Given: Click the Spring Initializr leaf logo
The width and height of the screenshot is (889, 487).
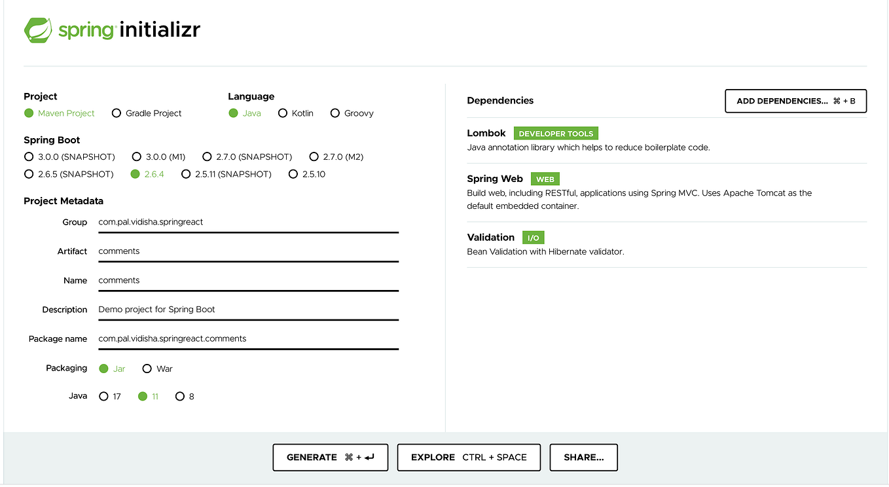Looking at the screenshot, I should 37,29.
